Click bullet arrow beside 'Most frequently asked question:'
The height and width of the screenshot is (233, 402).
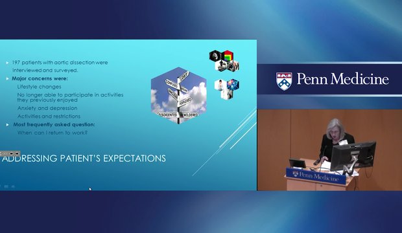[7, 125]
